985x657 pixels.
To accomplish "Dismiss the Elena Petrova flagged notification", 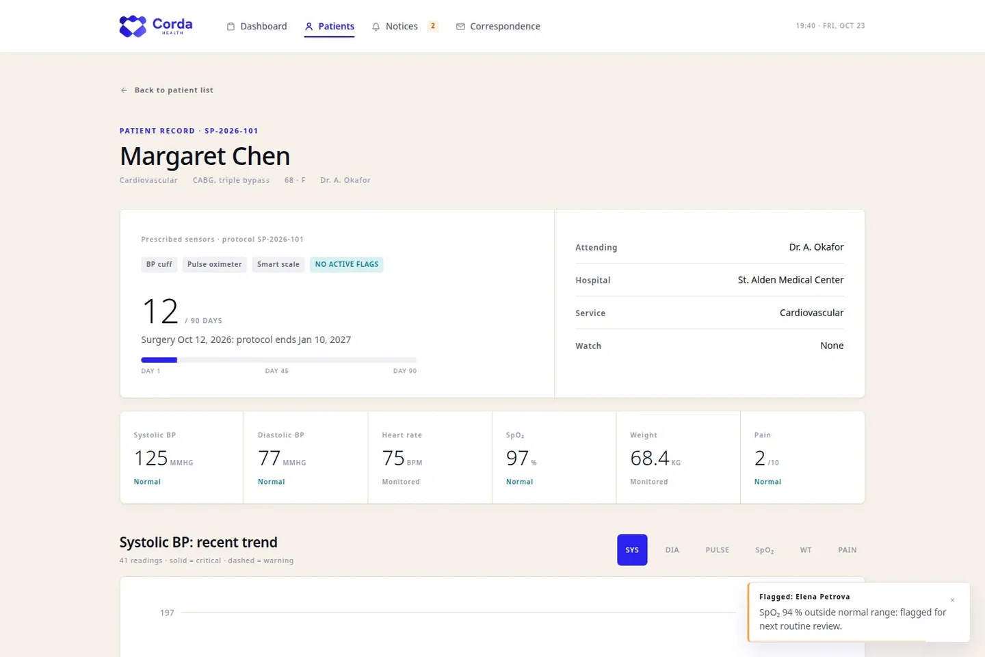I will point(952,600).
